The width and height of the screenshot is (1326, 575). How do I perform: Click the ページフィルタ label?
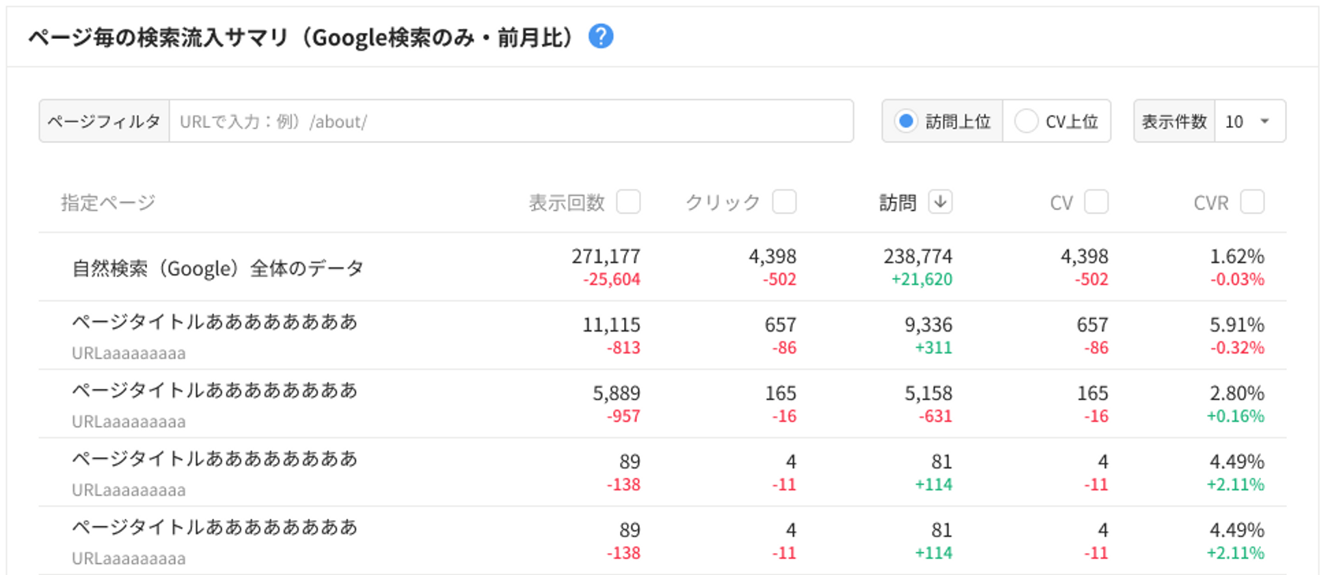click(x=104, y=121)
